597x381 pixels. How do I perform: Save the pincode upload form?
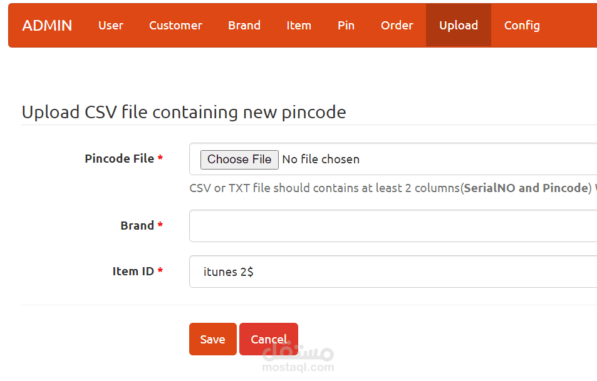[212, 339]
